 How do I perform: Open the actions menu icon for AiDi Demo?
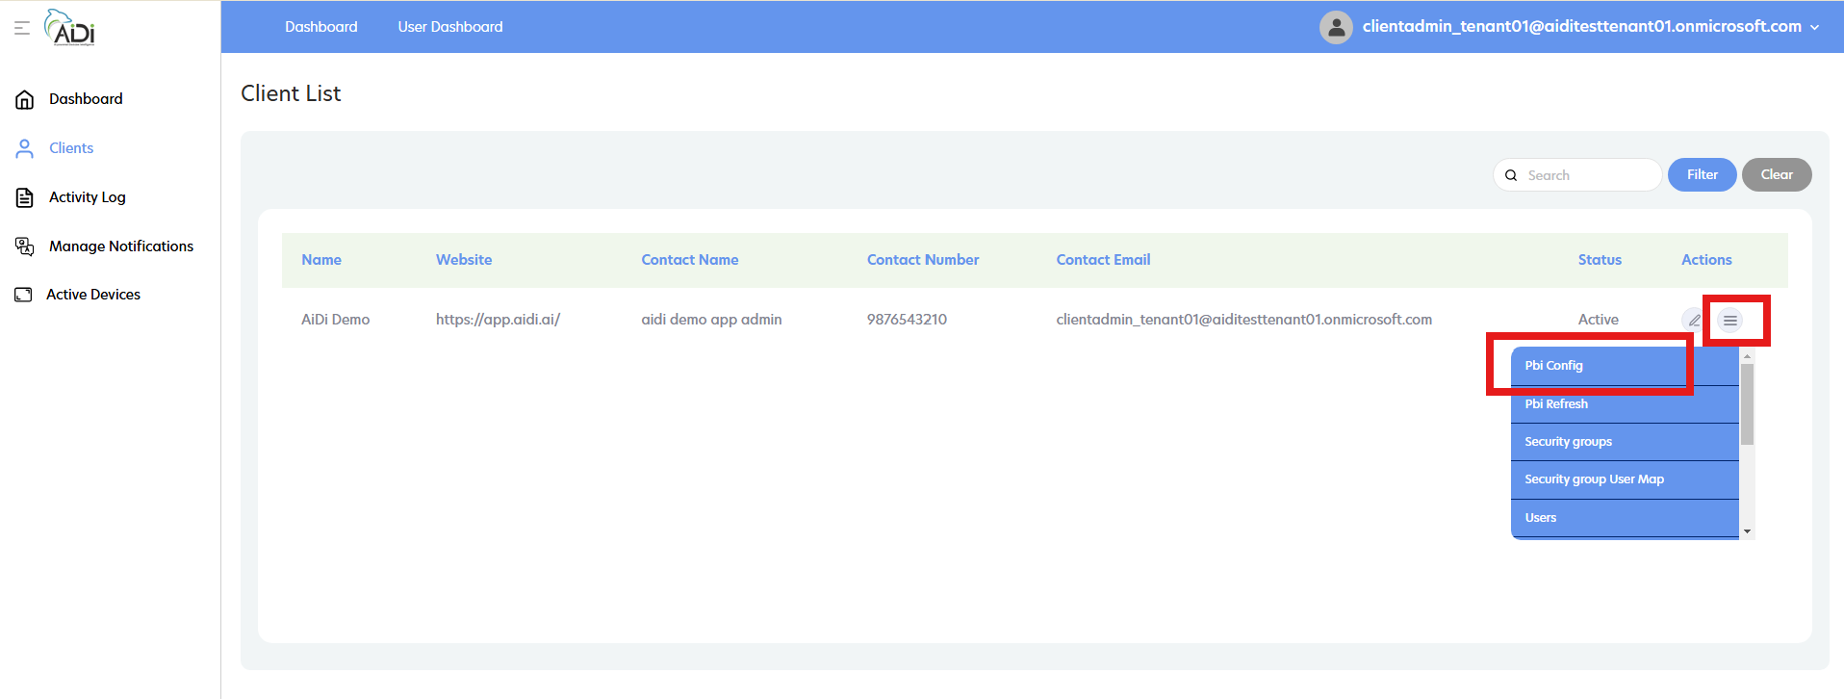pyautogui.click(x=1729, y=321)
